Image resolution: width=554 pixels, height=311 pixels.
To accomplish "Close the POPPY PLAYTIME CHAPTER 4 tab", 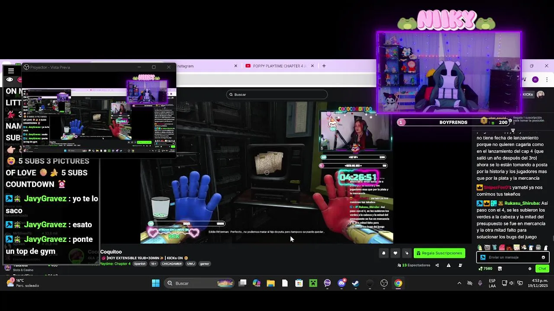I will pyautogui.click(x=312, y=66).
